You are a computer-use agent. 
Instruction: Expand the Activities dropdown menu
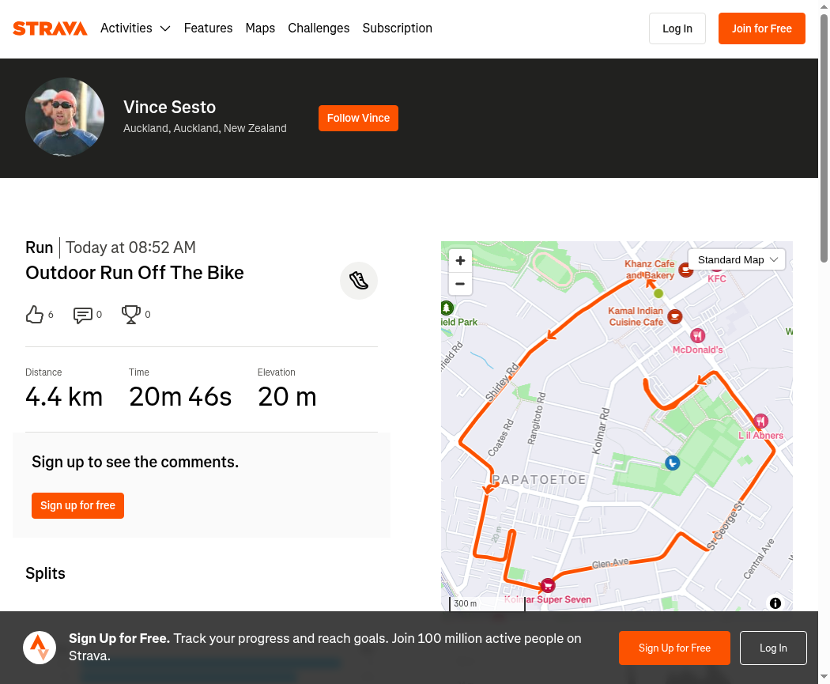pos(135,28)
